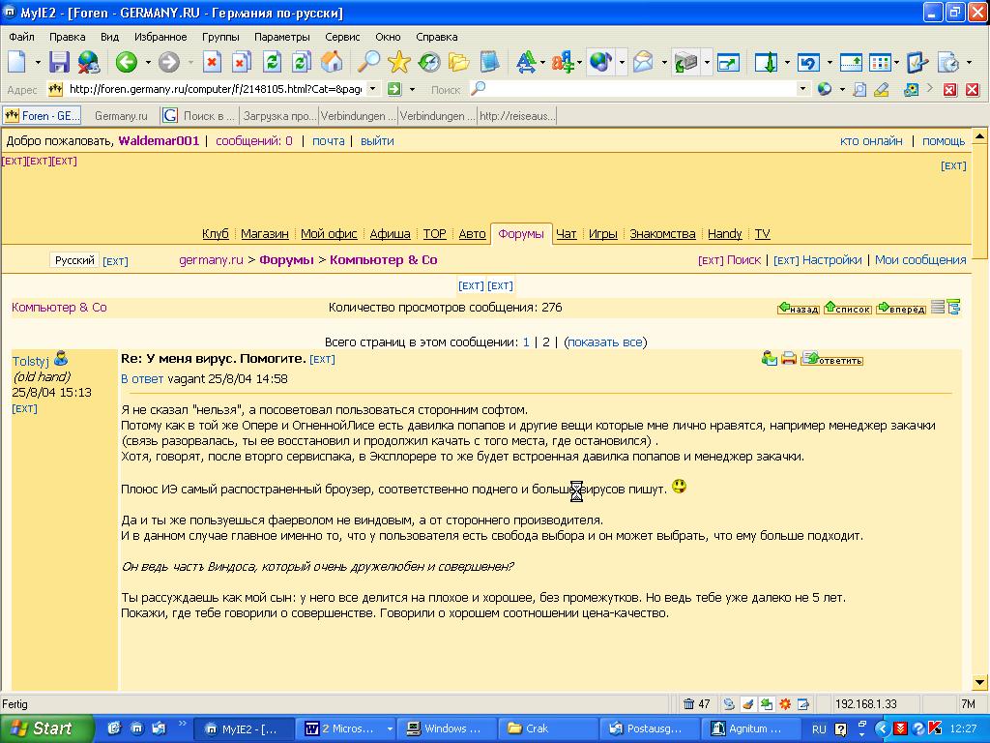Log out with the выйти link
This screenshot has height=743, width=990.
tap(377, 141)
